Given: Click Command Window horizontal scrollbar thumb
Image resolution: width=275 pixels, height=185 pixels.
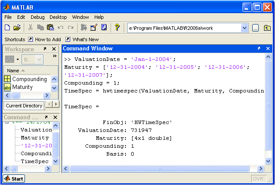Looking at the screenshot, I should 159,169.
